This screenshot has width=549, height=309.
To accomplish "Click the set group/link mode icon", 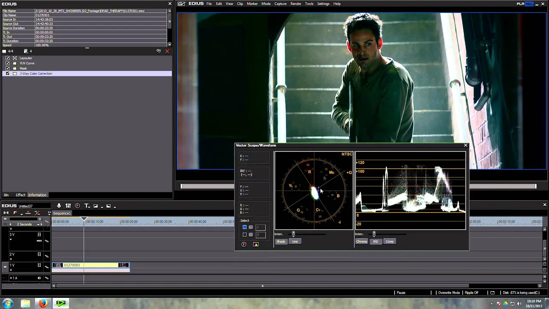I will pyautogui.click(x=37, y=213).
